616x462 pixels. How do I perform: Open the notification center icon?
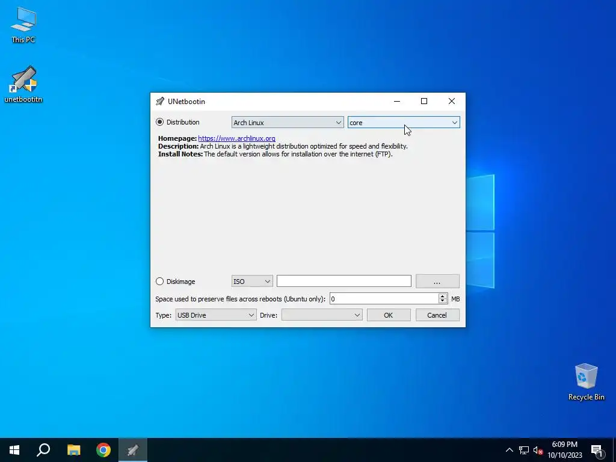597,450
